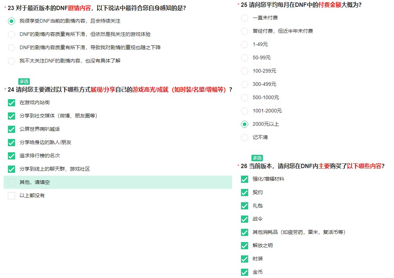394x278 pixels.
Task: Toggle '分享到线上的聊天群、游戏社区' checkbox
Action: [x=11, y=169]
